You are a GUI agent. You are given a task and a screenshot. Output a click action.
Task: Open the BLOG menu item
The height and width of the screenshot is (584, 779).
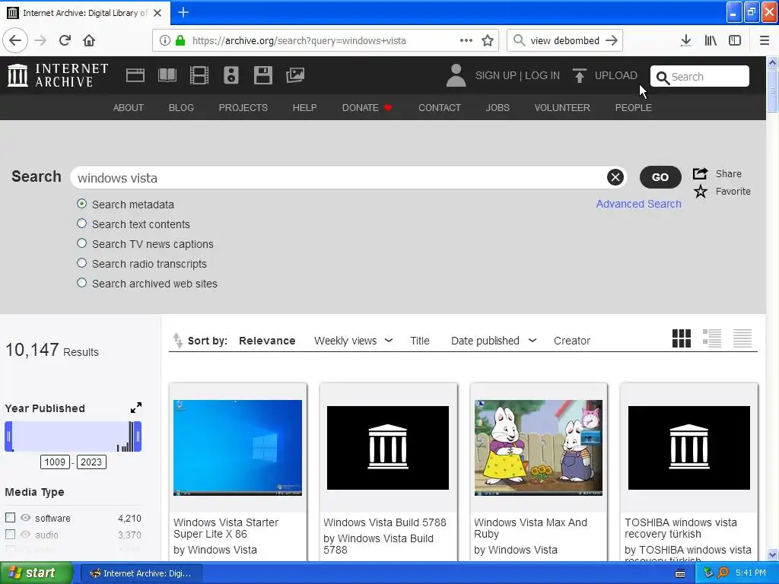tap(181, 108)
